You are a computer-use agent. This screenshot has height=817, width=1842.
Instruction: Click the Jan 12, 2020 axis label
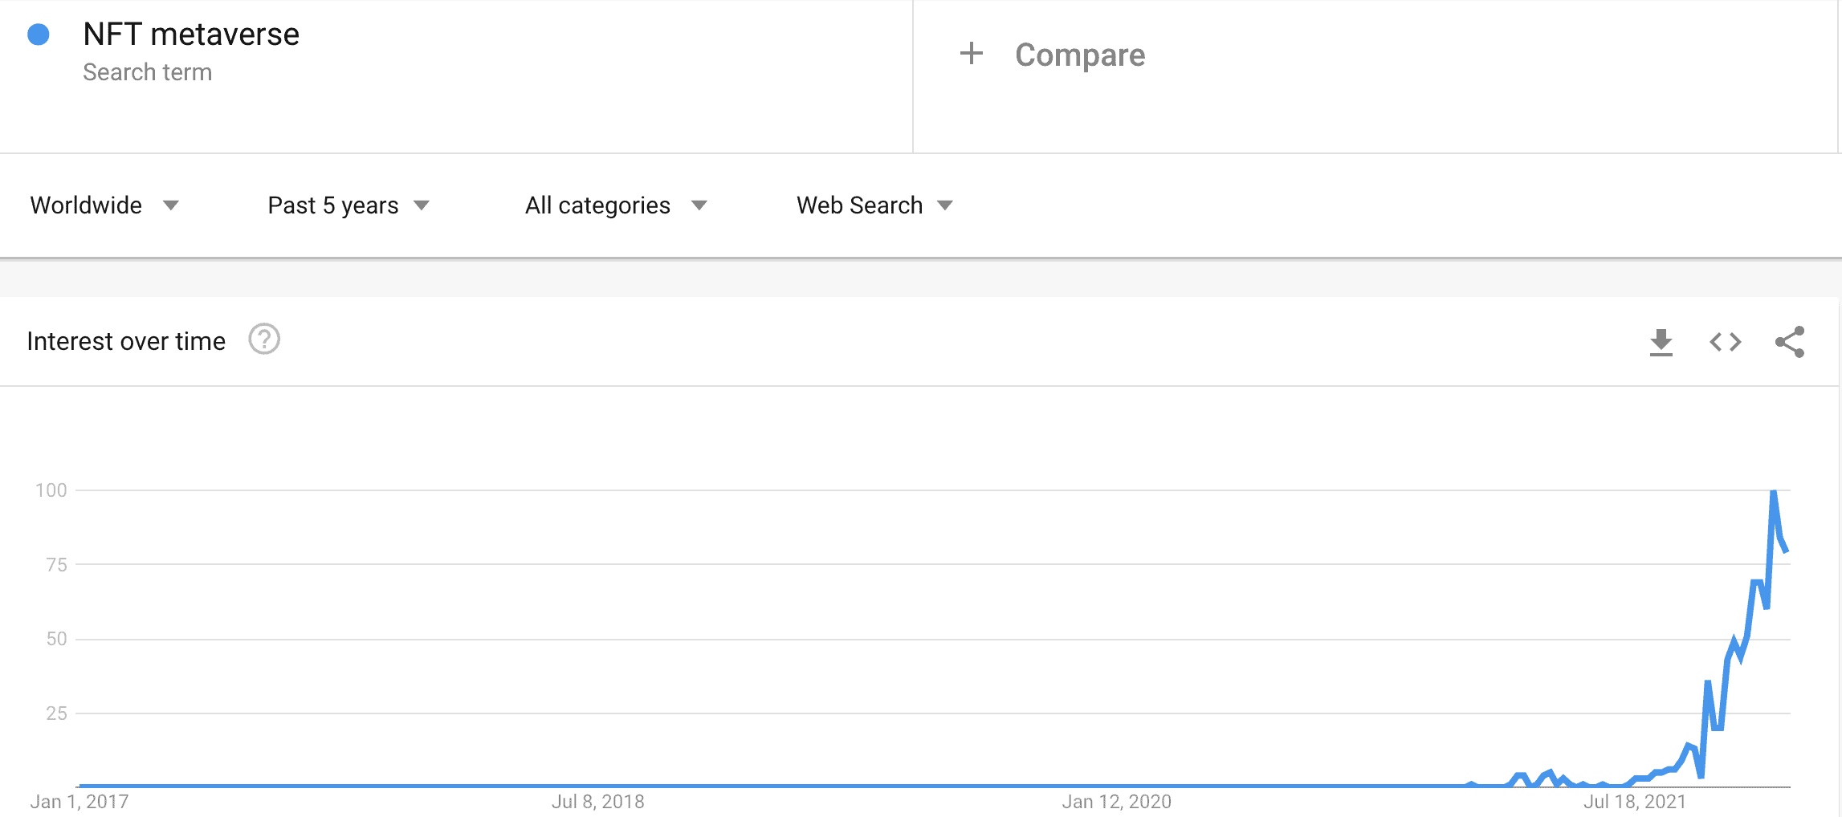coord(1116,802)
